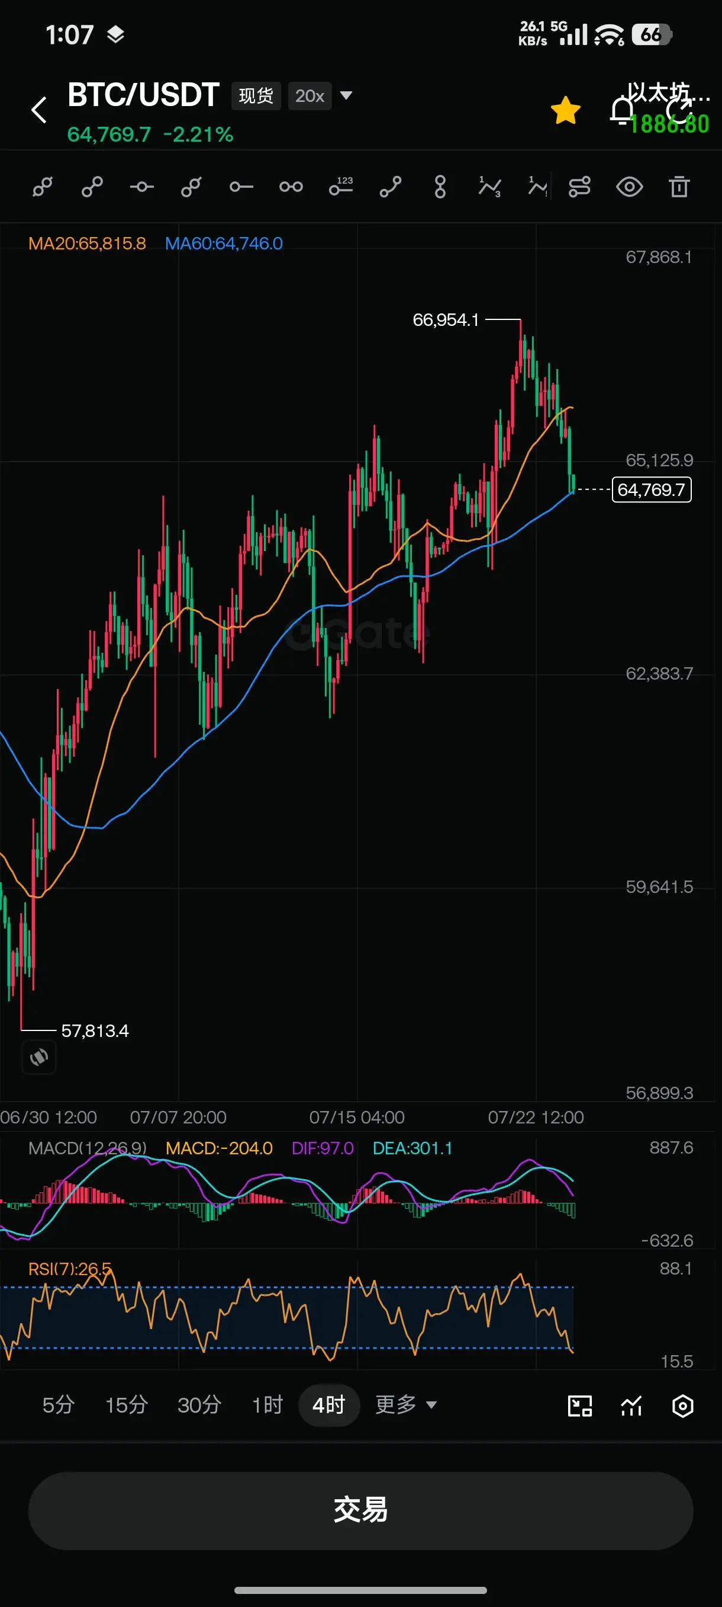Select the five-wave drawing tool

pos(537,187)
